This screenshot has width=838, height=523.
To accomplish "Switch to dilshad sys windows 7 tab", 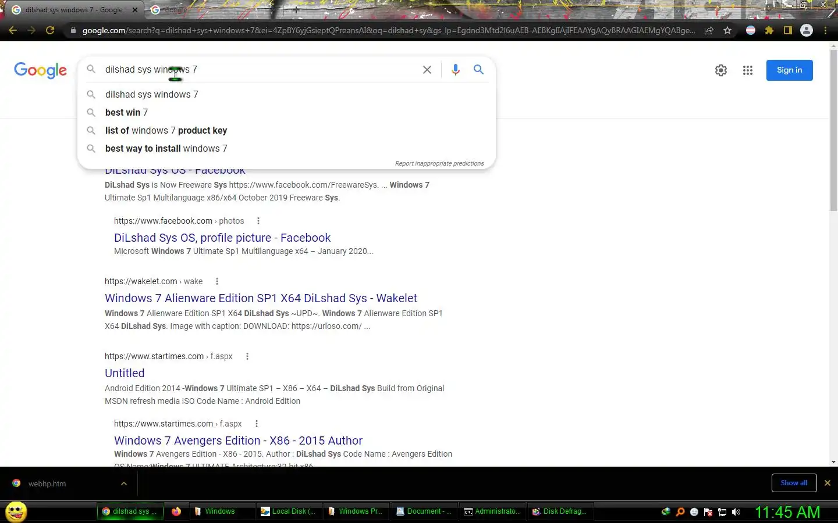I will pos(74,10).
